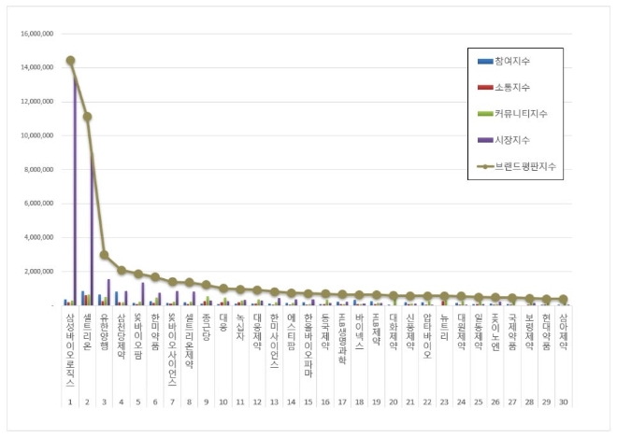Select the 8,000,000 y-axis value label
Screen dimensions: 617x437
pos(38,170)
